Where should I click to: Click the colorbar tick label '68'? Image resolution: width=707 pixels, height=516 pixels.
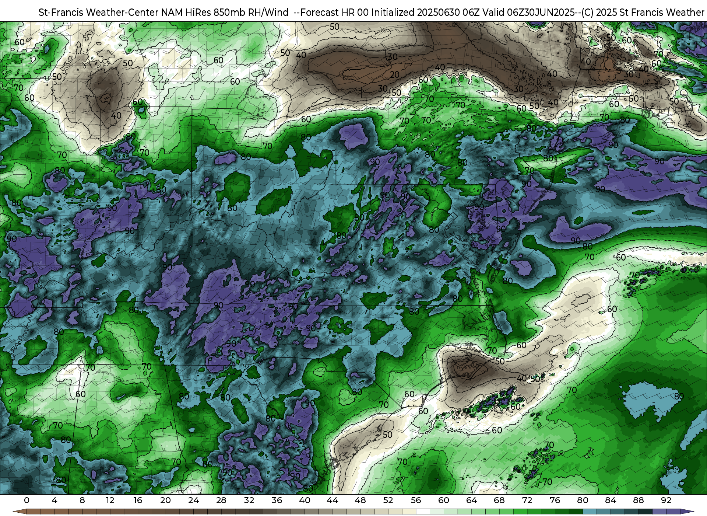tap(499, 500)
